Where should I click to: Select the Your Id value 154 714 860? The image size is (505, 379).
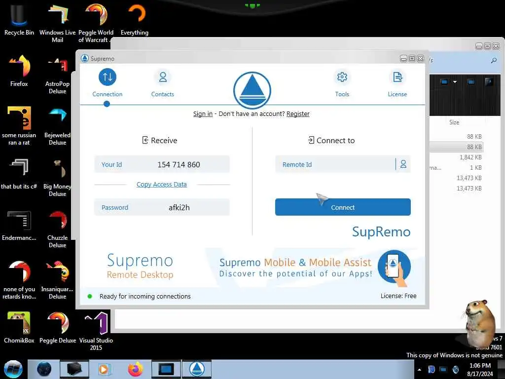tap(179, 165)
